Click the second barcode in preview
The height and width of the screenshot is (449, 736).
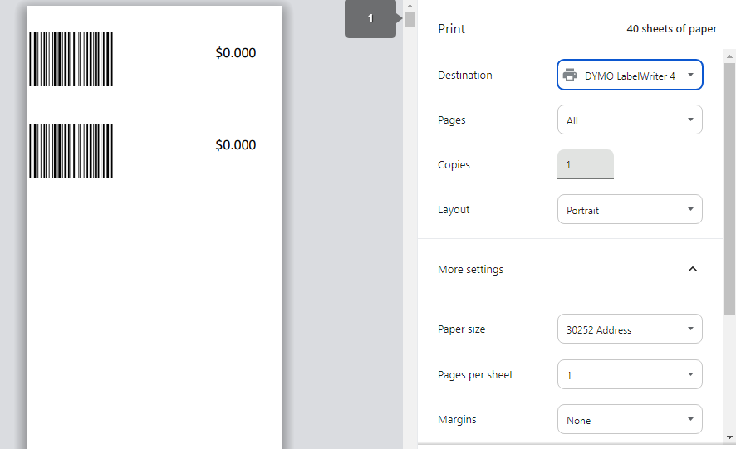click(71, 151)
